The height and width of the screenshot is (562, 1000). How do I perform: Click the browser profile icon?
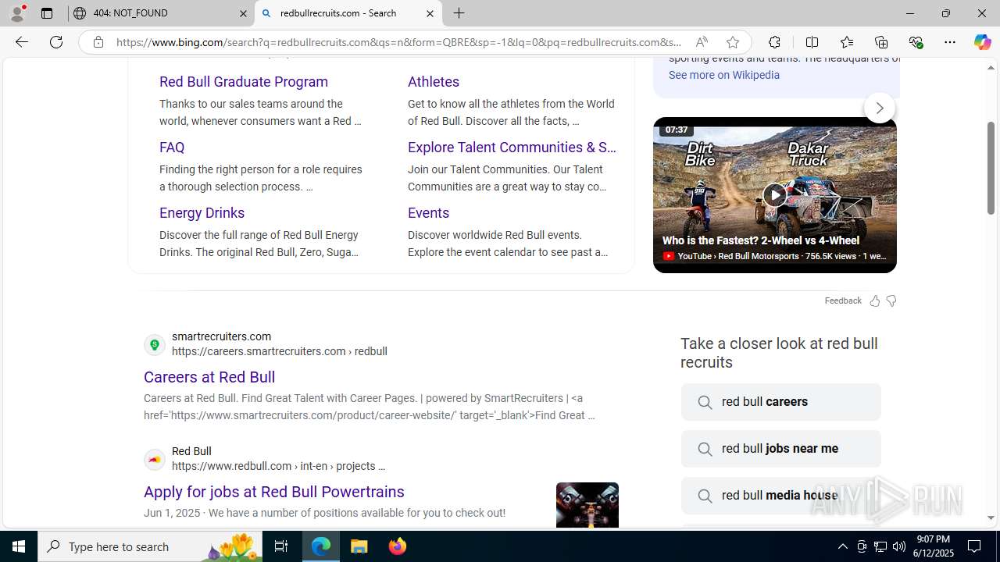point(17,13)
